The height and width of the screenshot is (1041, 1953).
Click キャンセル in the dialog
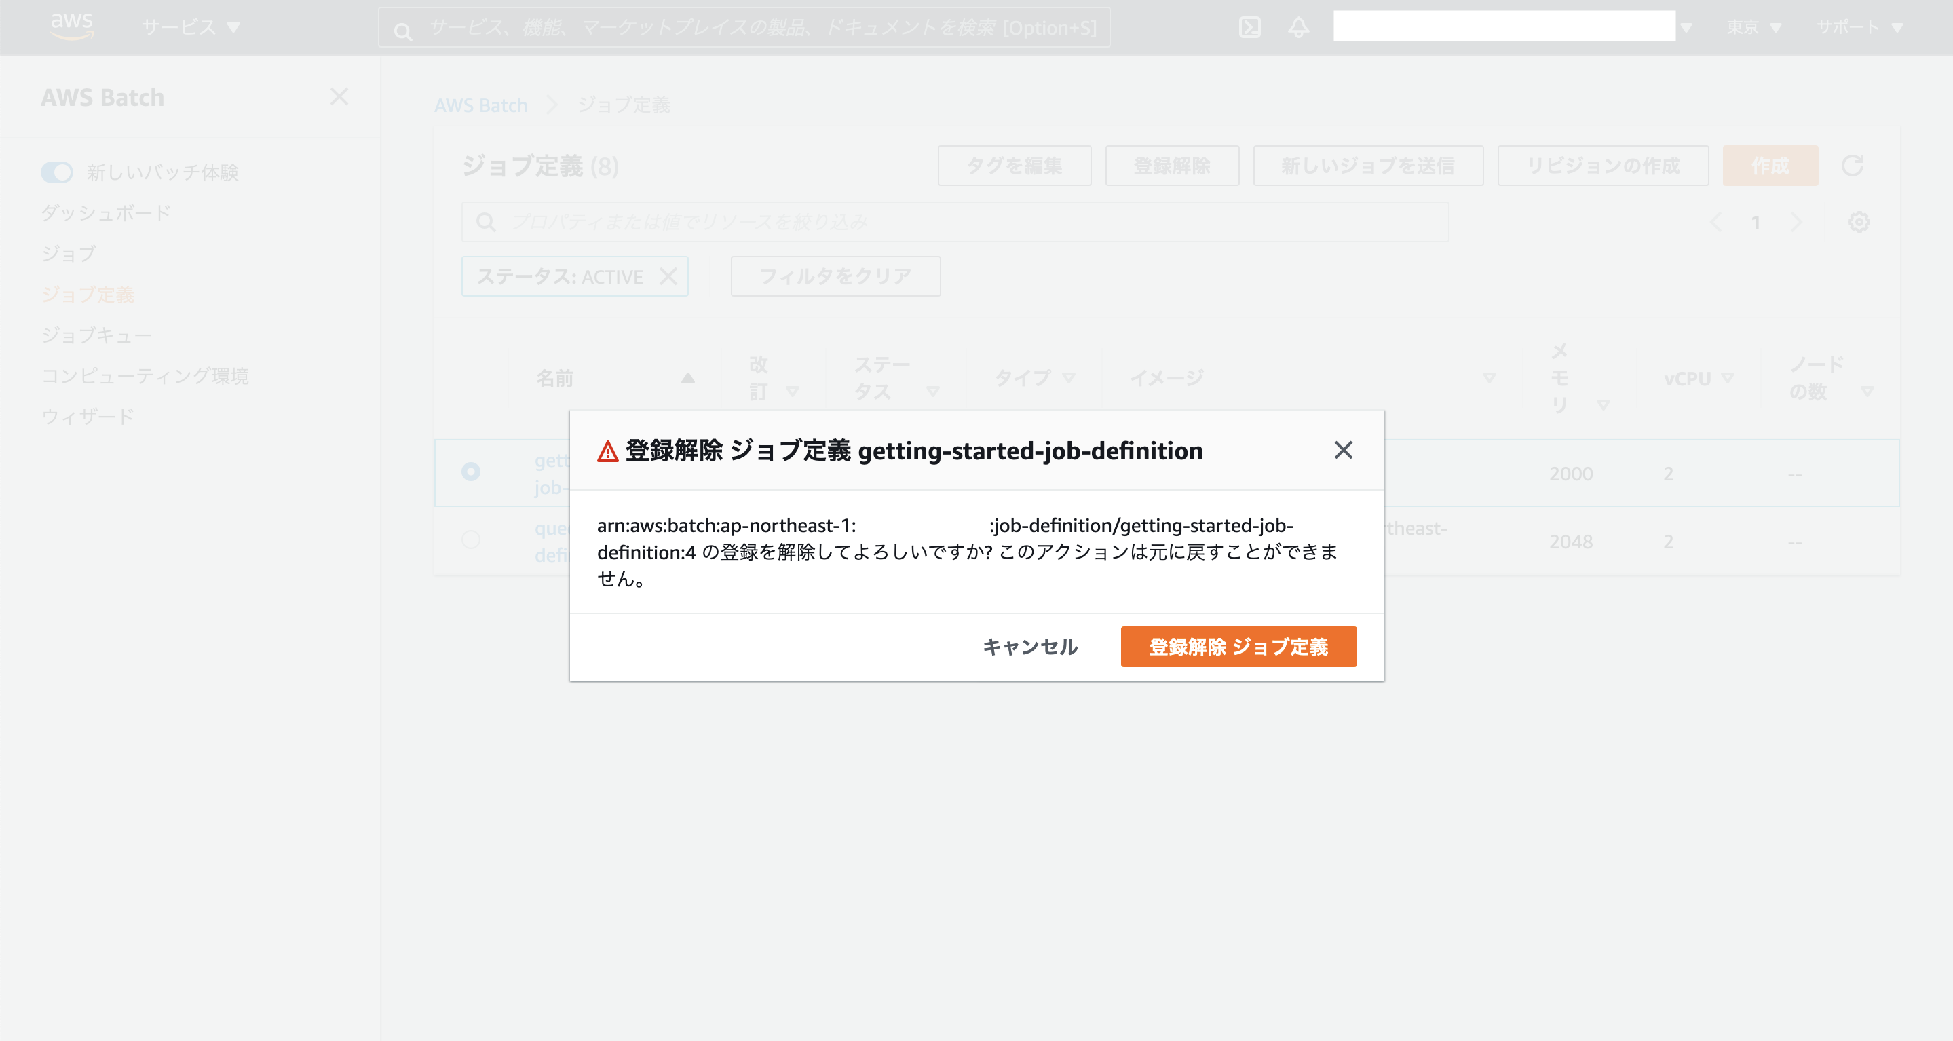pos(1029,647)
